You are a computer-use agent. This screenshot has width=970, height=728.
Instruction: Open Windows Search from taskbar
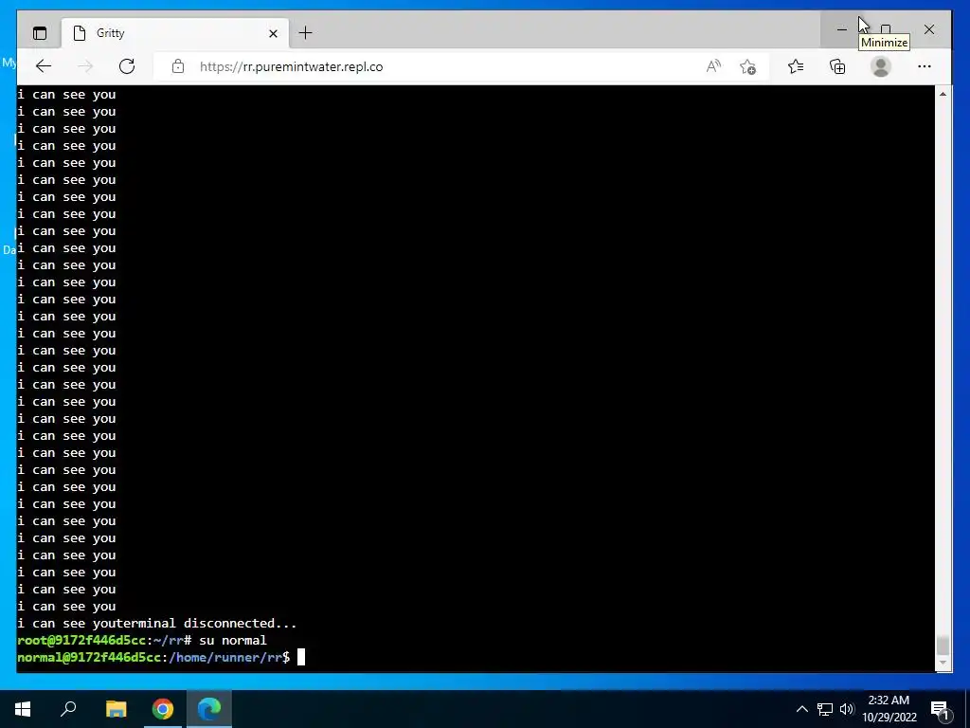click(x=68, y=709)
